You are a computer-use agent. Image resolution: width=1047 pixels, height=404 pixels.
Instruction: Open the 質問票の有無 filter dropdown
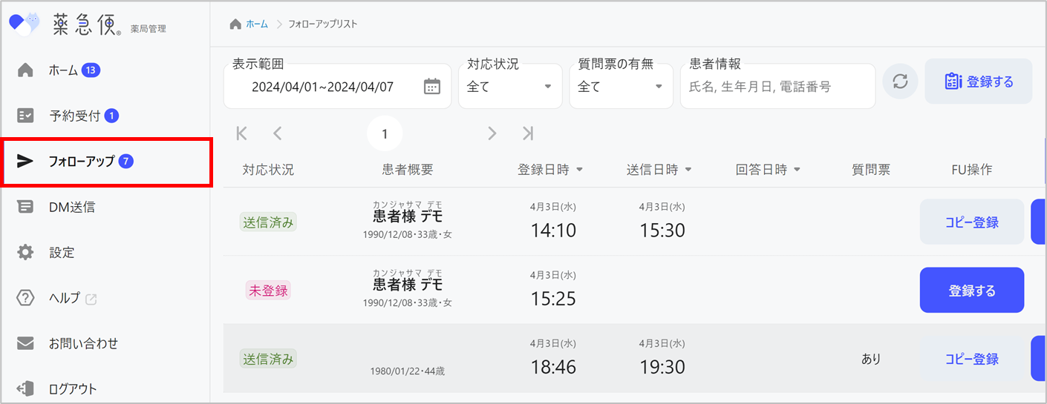tap(620, 87)
